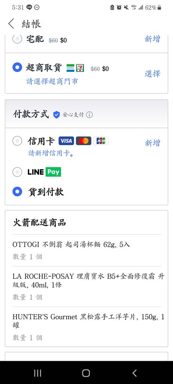Choose LINE Pay radio button
The image size is (173, 384).
pyautogui.click(x=17, y=172)
